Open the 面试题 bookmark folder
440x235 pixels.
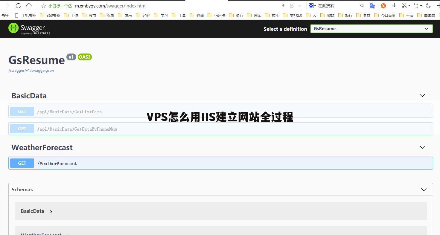click(x=426, y=15)
